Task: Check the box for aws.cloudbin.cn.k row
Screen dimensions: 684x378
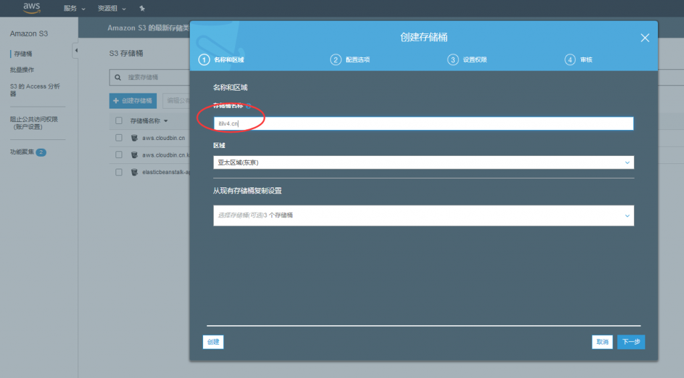Action: click(119, 155)
